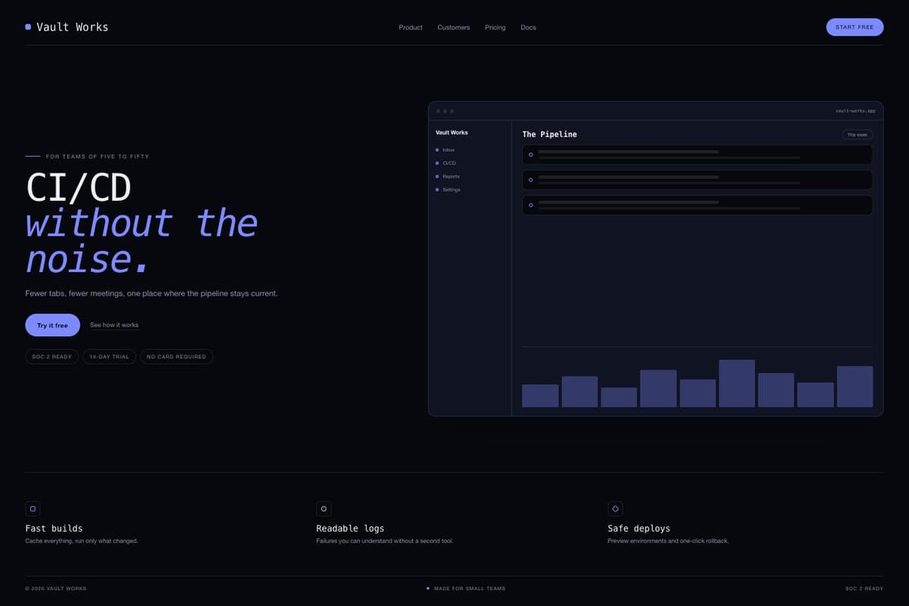This screenshot has width=909, height=606.
Task: Click the Safe deploys heading
Action: 639,528
